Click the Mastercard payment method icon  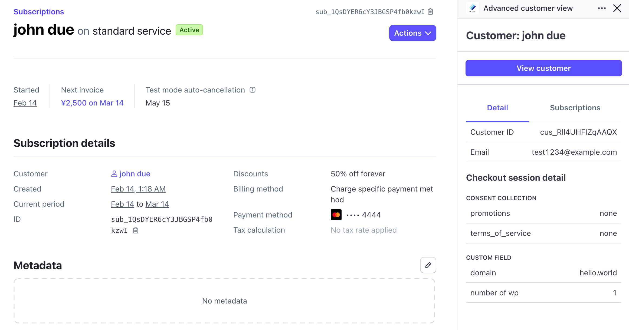point(336,215)
